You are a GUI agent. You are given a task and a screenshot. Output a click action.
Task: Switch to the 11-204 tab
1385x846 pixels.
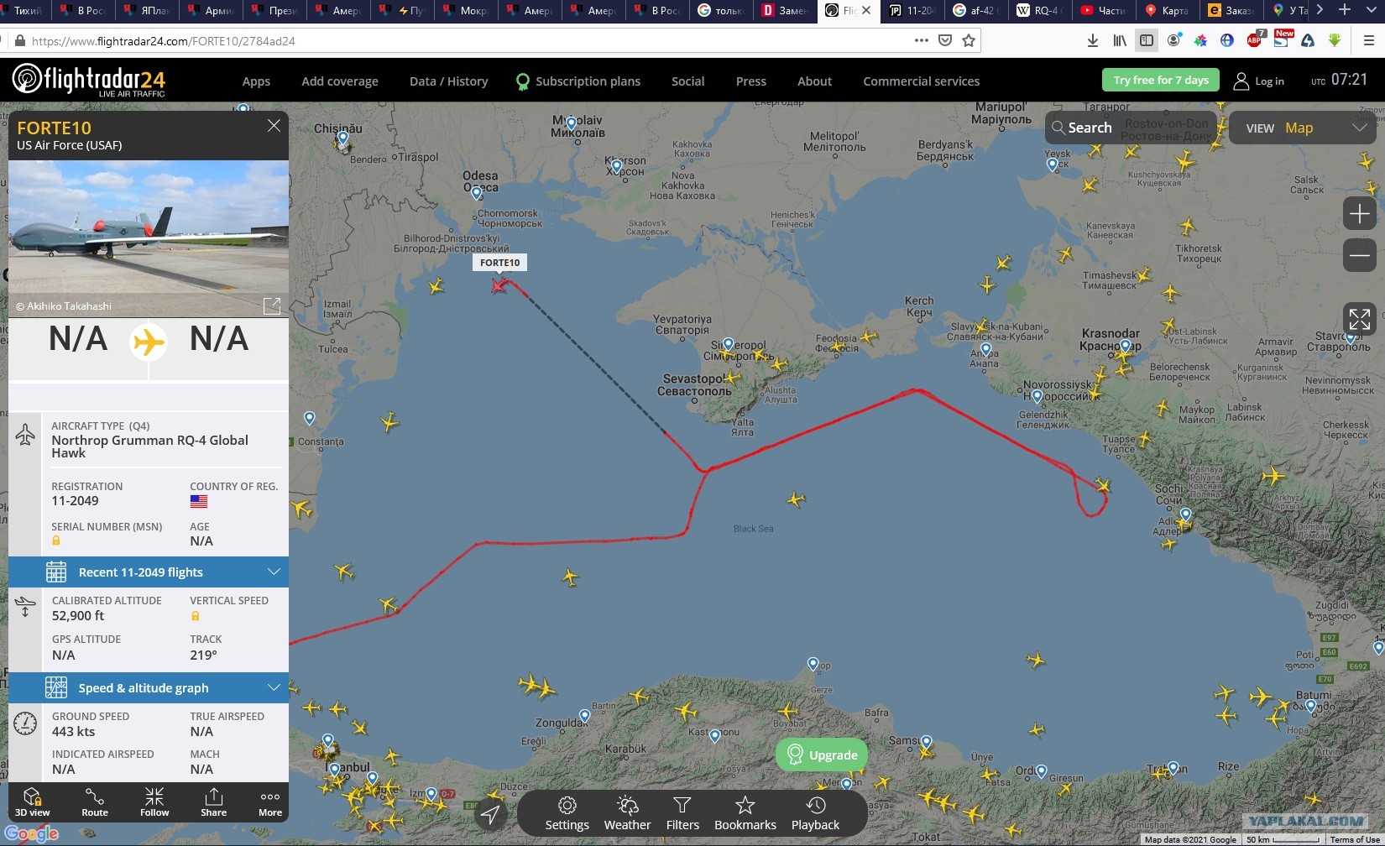(x=911, y=10)
